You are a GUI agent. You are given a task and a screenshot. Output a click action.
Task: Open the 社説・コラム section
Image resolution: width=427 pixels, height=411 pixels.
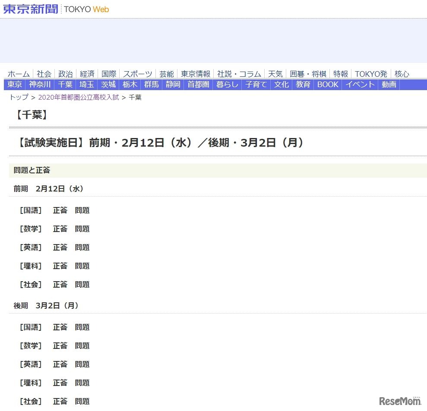tap(240, 74)
